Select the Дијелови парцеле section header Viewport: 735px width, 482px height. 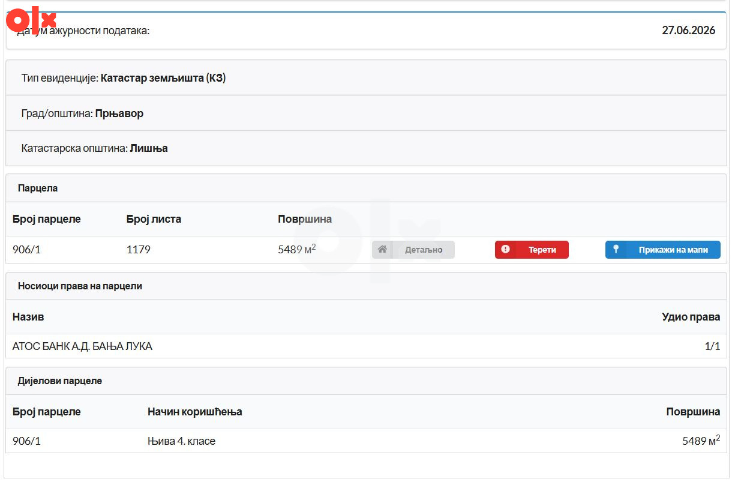pos(60,381)
